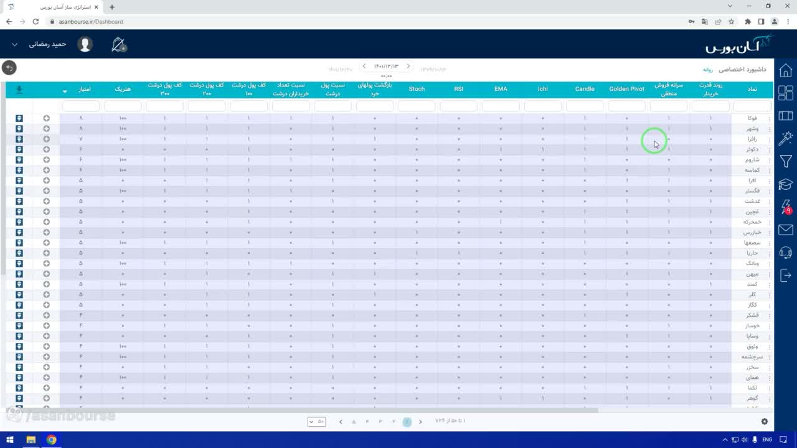Open the graduation cap education icon
This screenshot has width=797, height=448.
(x=785, y=184)
